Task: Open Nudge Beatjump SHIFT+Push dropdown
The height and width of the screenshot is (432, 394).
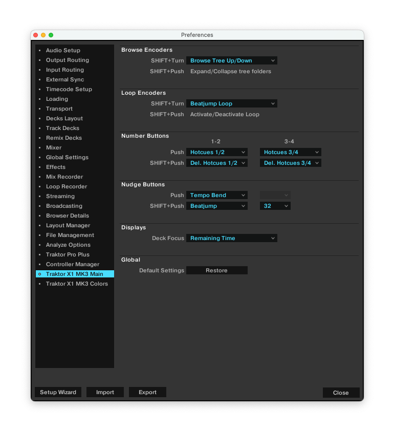Action: click(x=216, y=206)
